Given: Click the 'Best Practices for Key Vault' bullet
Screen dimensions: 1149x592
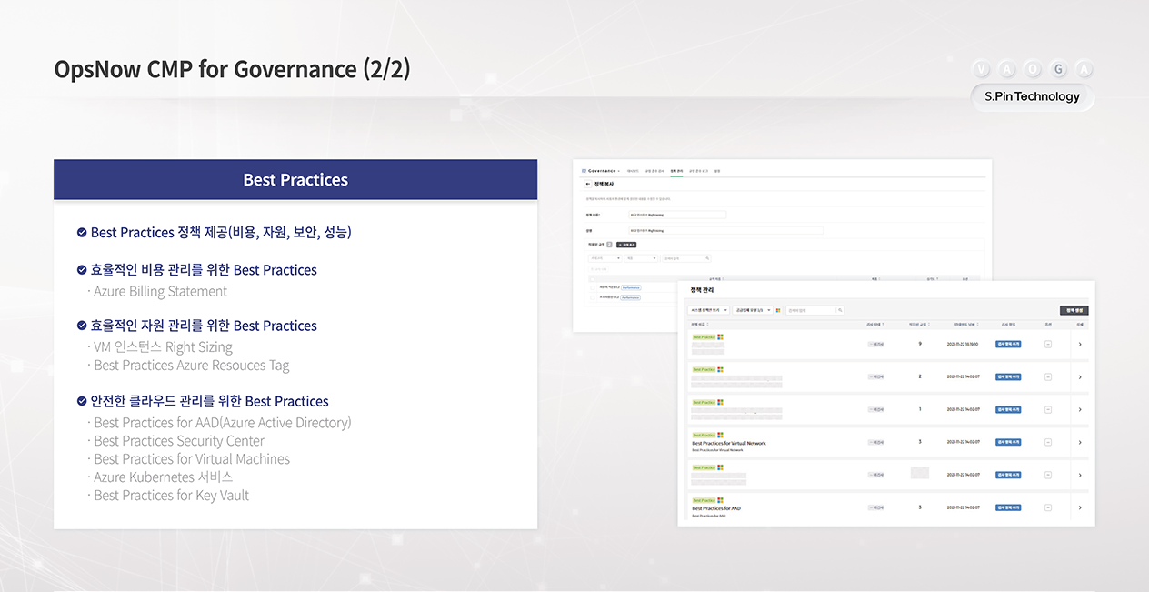Looking at the screenshot, I should [171, 495].
